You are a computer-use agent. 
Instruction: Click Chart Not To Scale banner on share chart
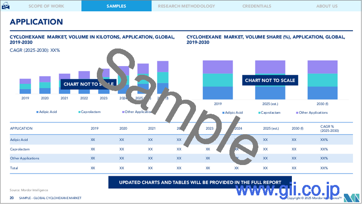click(x=270, y=80)
